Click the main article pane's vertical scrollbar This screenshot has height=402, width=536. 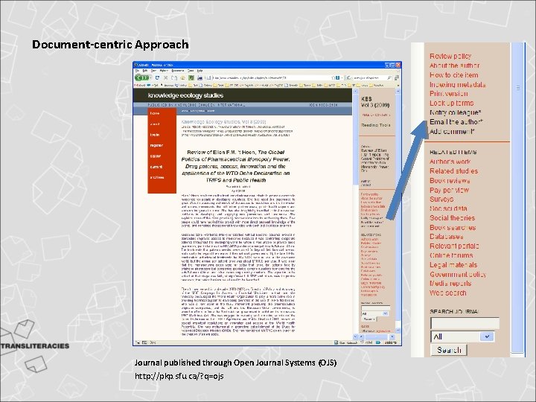(x=355, y=214)
